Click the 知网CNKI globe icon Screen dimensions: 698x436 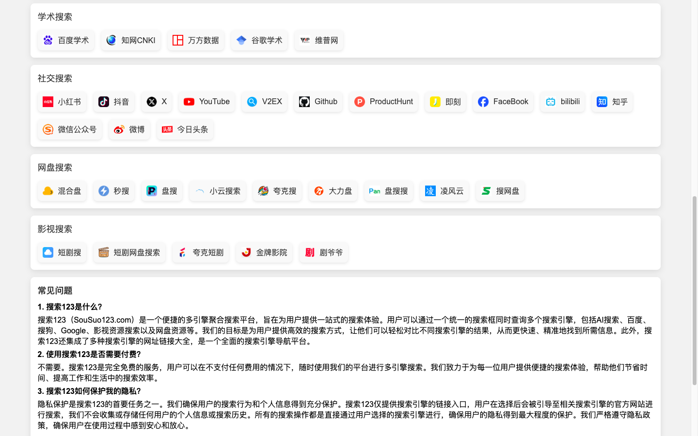tap(111, 40)
